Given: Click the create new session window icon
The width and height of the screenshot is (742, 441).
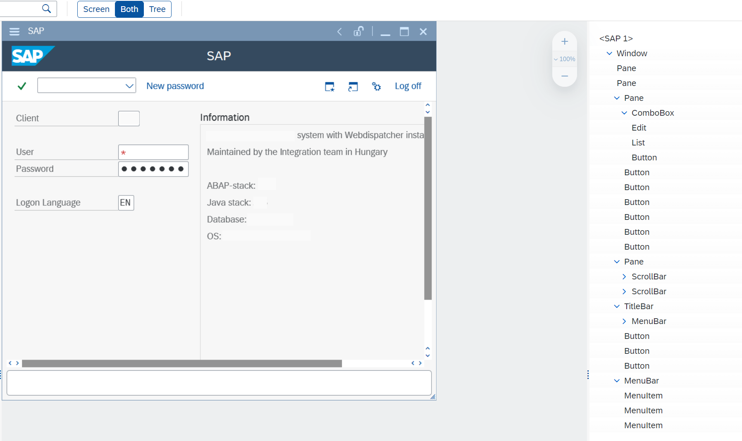Looking at the screenshot, I should 329,86.
